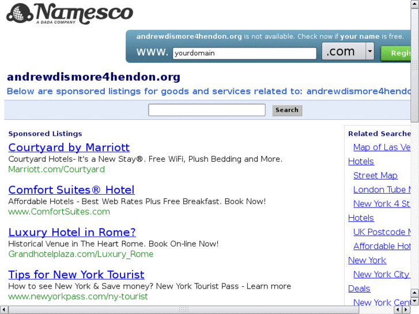The width and height of the screenshot is (419, 314).
Task: Click the vertical scrollbar down arrow
Action: coord(414,301)
